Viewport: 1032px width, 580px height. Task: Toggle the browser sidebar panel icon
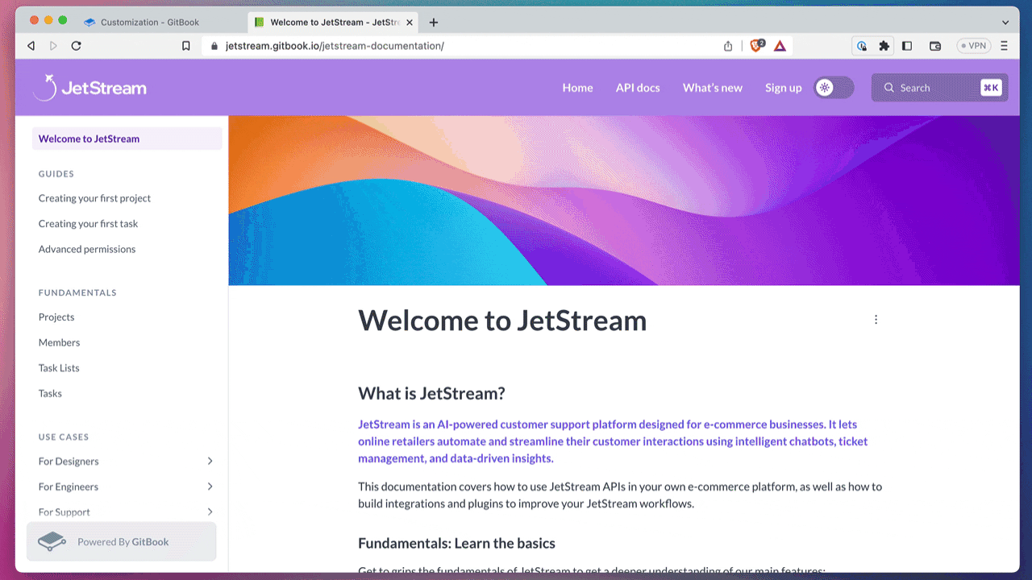pos(907,46)
